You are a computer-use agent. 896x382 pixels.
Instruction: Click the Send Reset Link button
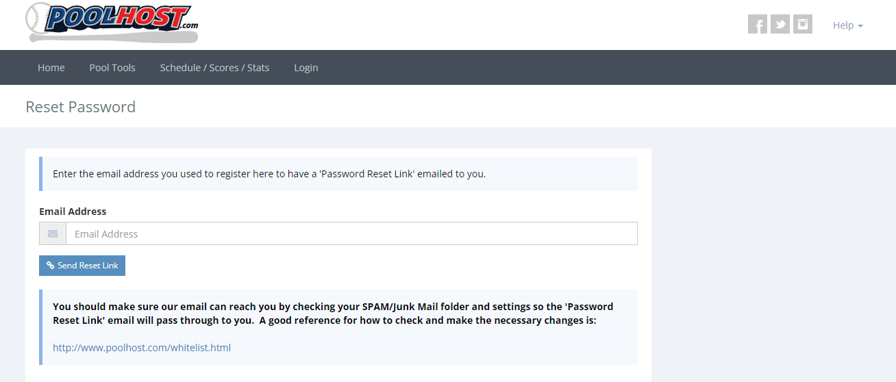click(82, 266)
